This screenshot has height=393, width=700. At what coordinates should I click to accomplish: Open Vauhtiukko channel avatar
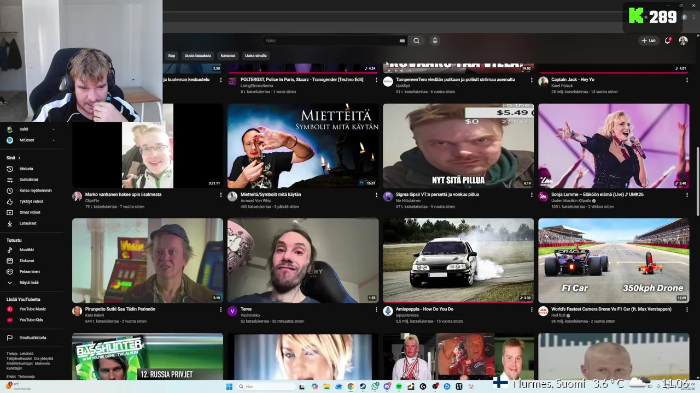232,311
